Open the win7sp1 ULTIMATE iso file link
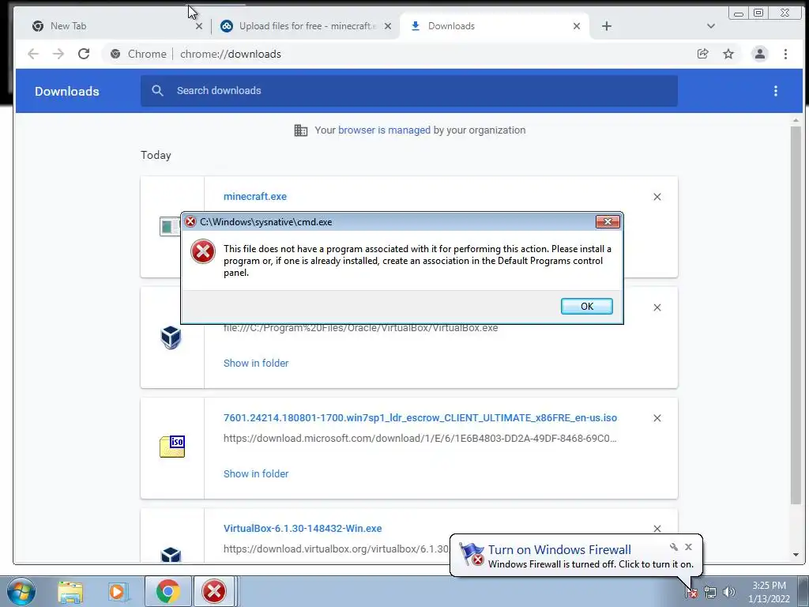The width and height of the screenshot is (809, 607). (420, 417)
